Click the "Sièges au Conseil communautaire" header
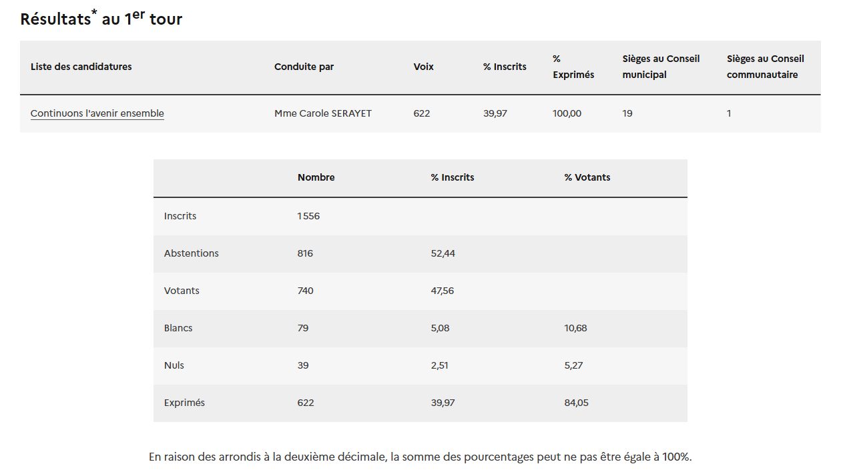Viewport: 849px width, 472px height. (765, 67)
